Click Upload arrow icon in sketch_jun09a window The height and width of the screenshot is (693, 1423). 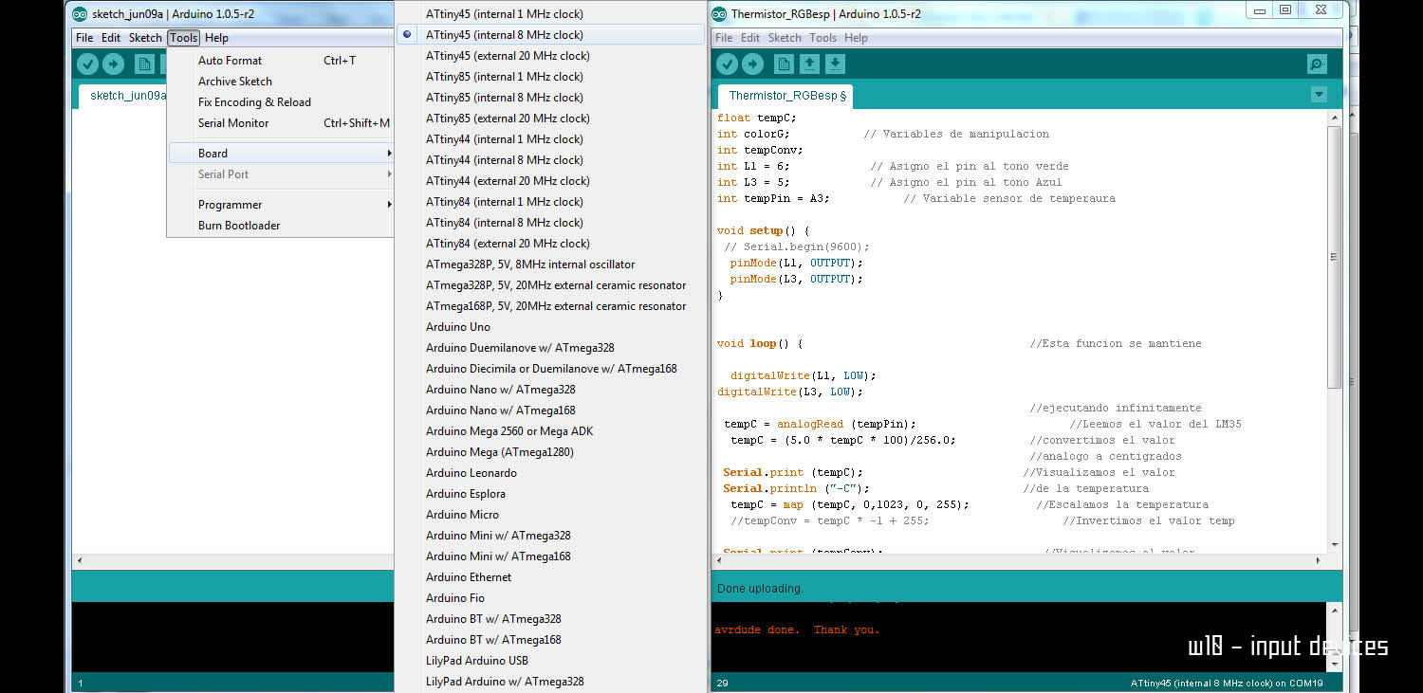[x=113, y=64]
